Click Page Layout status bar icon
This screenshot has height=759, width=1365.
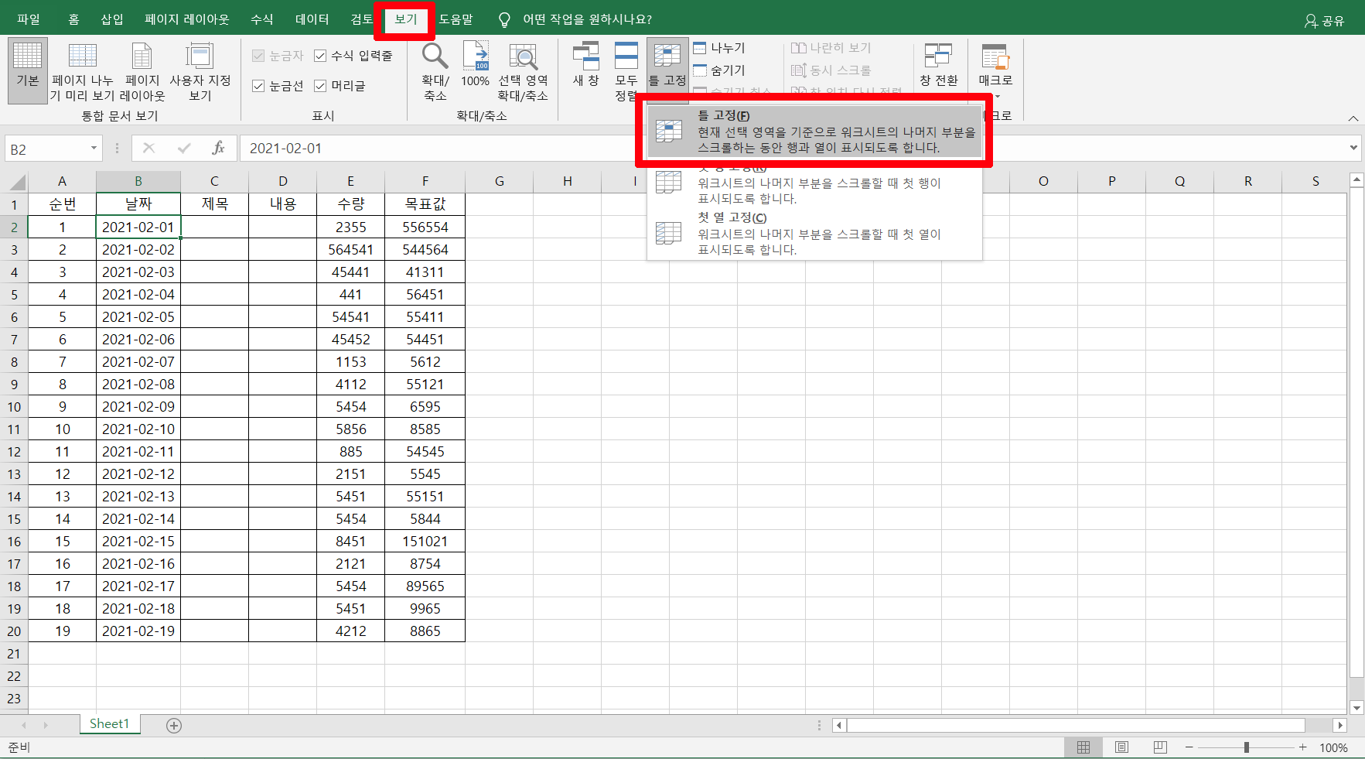(x=1121, y=747)
